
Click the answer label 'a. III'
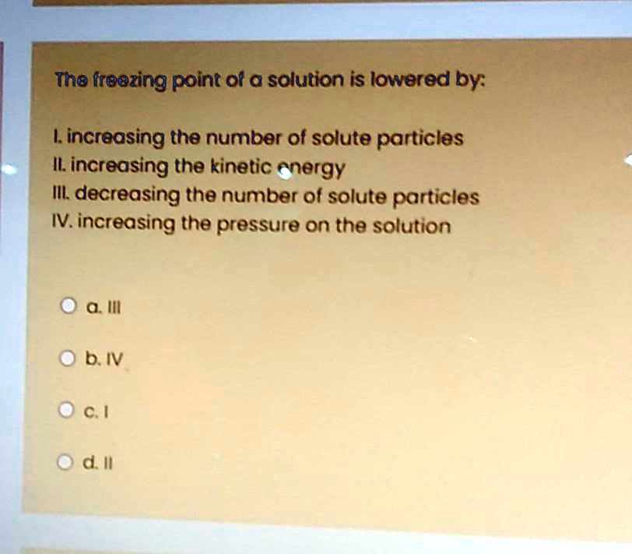(103, 307)
